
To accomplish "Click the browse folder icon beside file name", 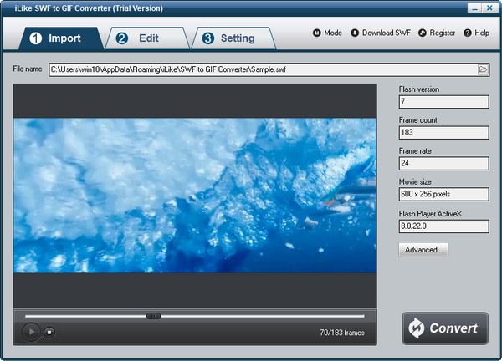I will 483,69.
